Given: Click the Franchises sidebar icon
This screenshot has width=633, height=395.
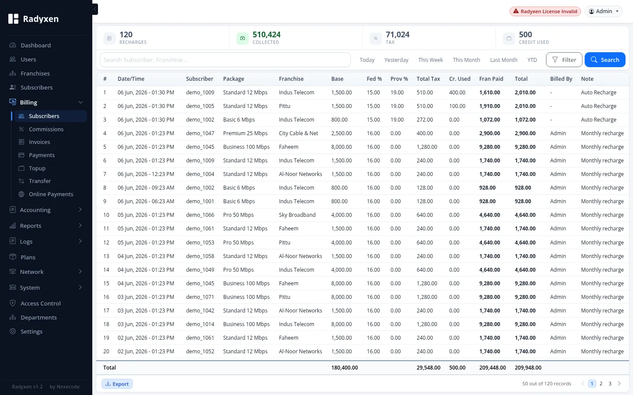Looking at the screenshot, I should coord(13,73).
